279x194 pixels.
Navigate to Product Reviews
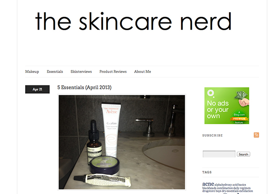click(x=113, y=72)
